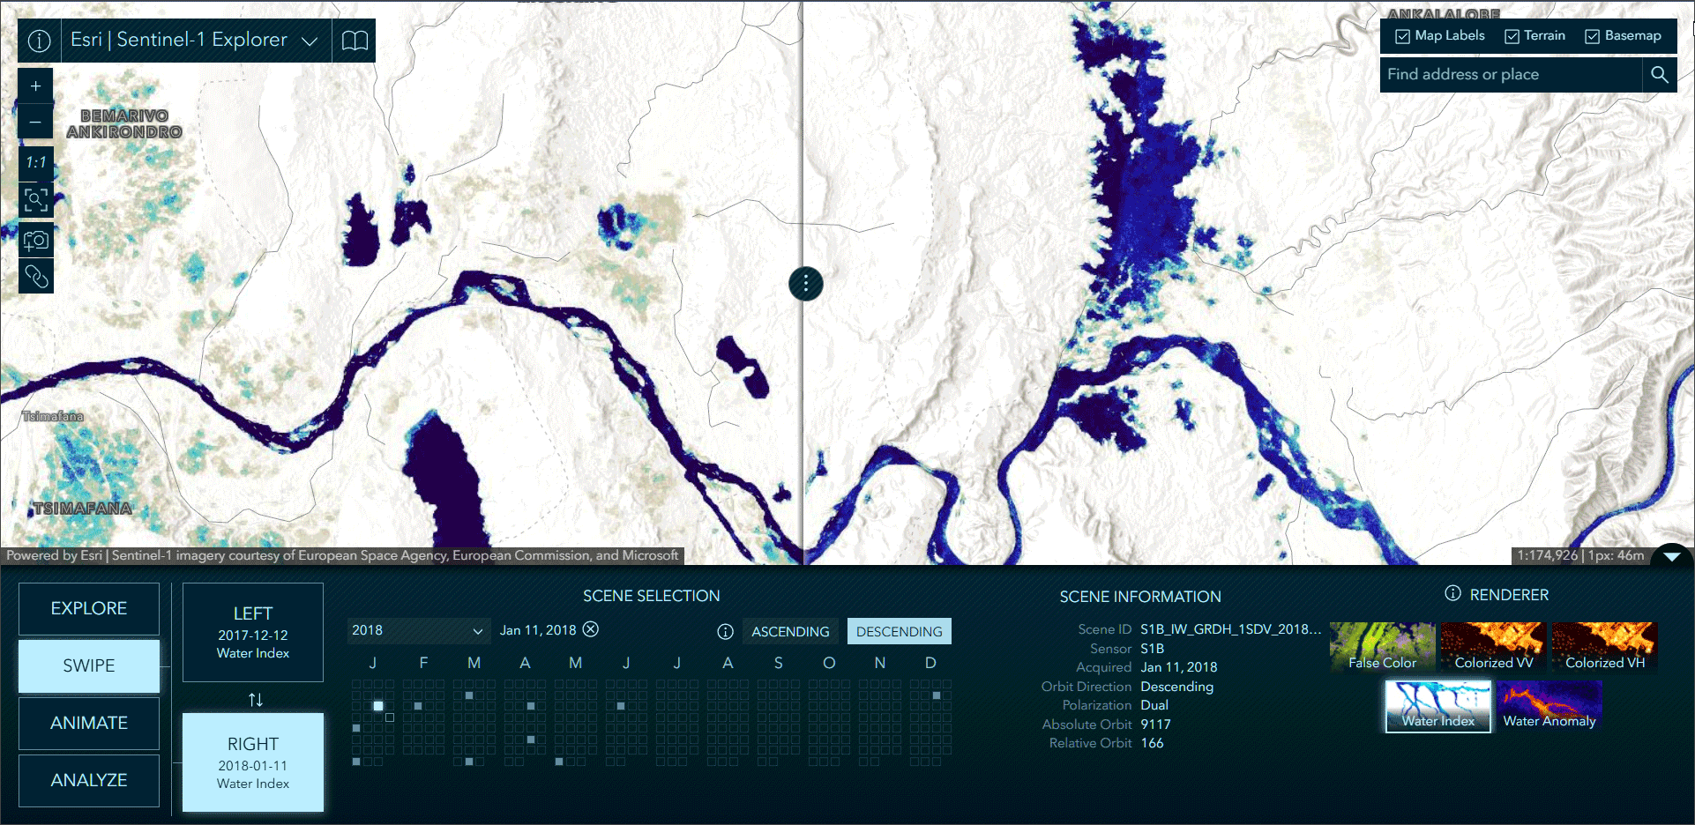The width and height of the screenshot is (1695, 825).
Task: Switch to EXPLORE mode
Action: [89, 608]
